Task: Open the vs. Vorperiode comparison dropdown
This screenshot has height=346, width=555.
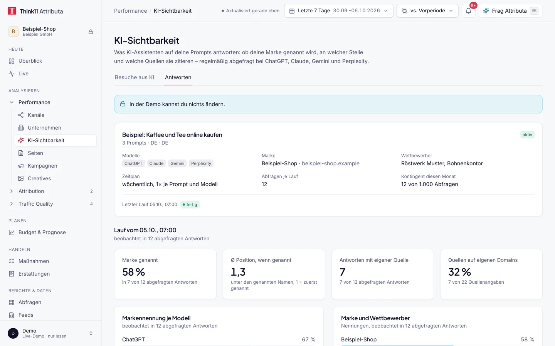Action: click(x=427, y=11)
